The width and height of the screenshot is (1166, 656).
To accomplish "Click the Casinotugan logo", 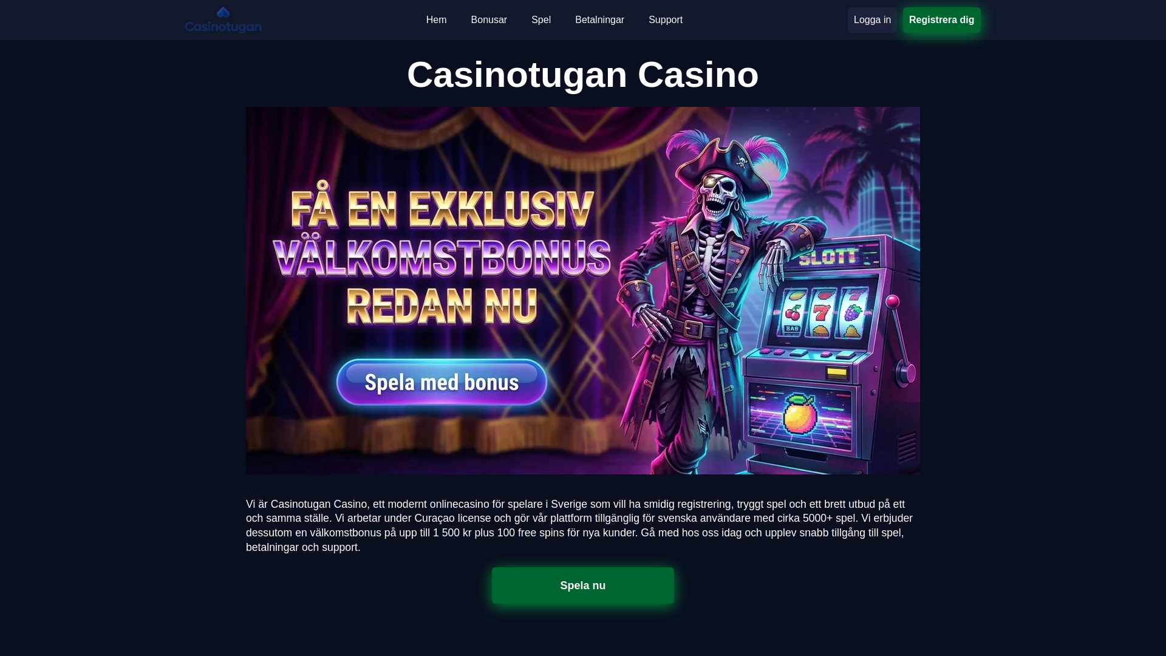I will [223, 20].
